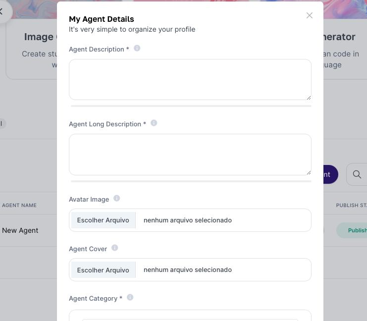The height and width of the screenshot is (321, 367).
Task: Click the progress bar under Agent Long Description
Action: point(191,181)
